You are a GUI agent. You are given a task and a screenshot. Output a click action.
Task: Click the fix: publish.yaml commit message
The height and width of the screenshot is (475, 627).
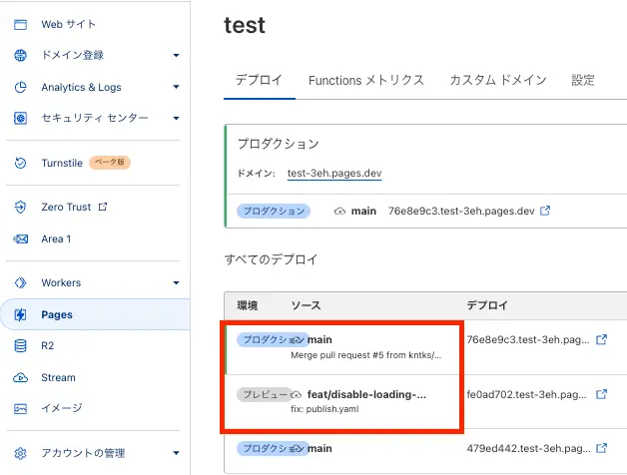tap(324, 409)
